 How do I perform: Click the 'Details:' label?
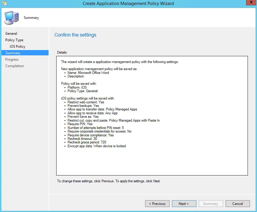[x=62, y=52]
